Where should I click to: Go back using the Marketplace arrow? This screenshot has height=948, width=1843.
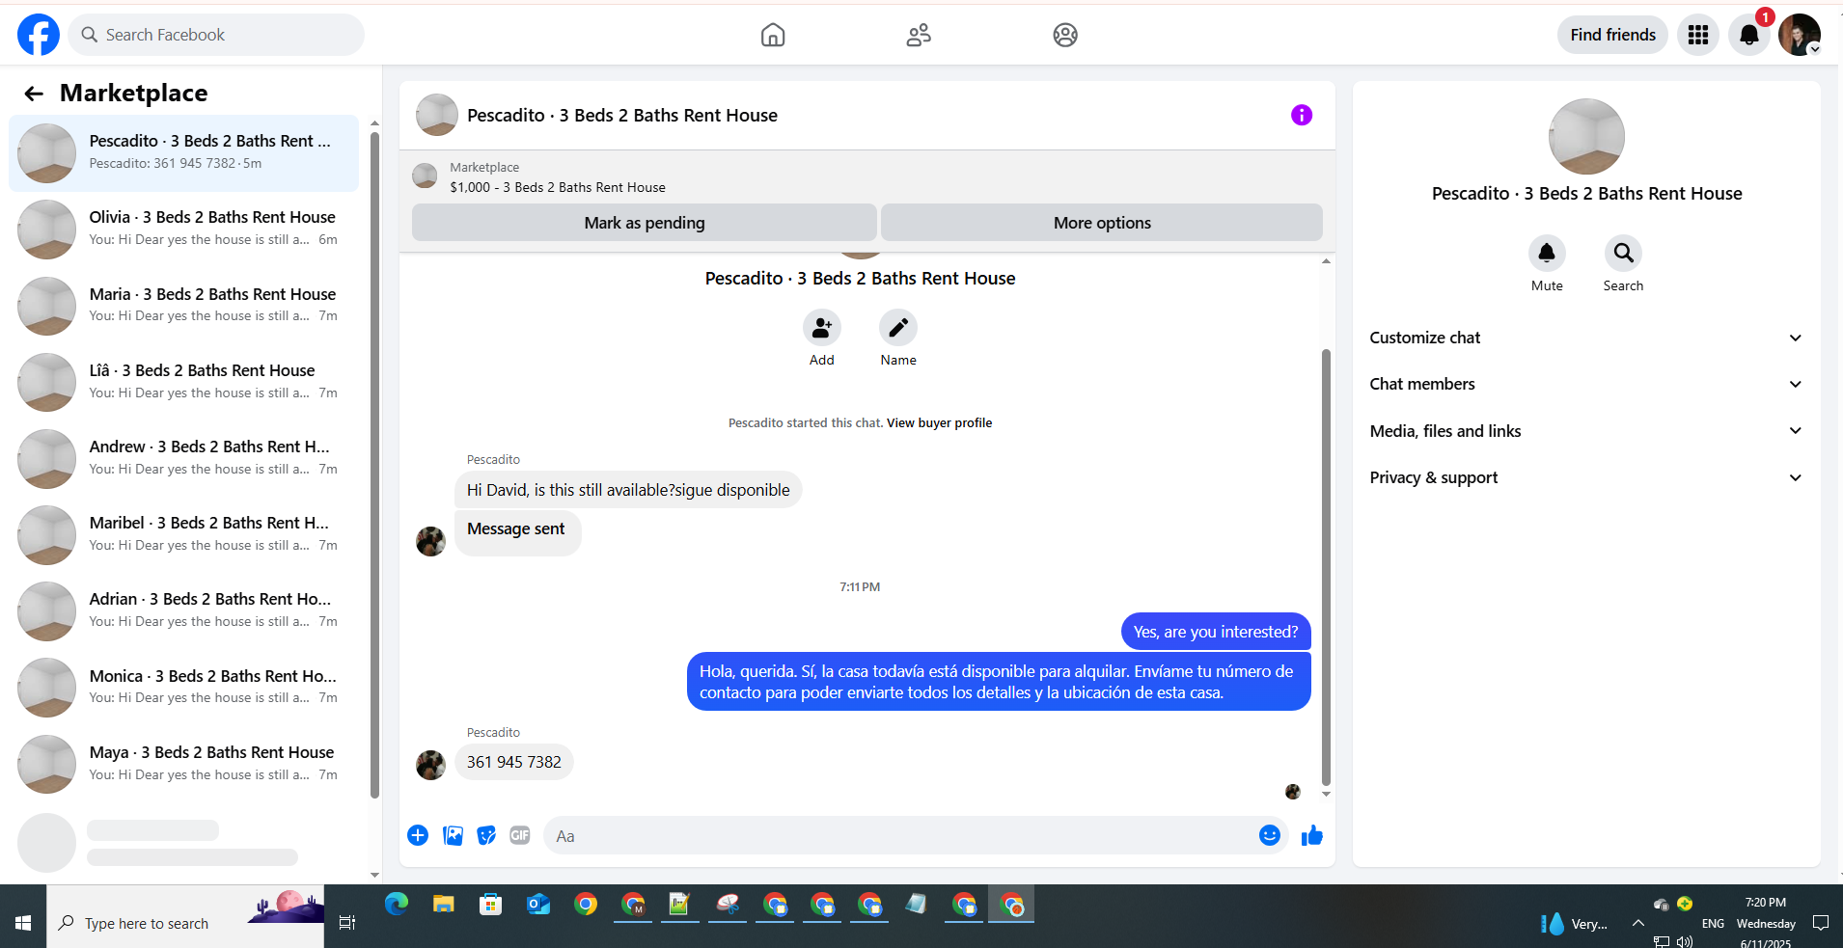34,93
